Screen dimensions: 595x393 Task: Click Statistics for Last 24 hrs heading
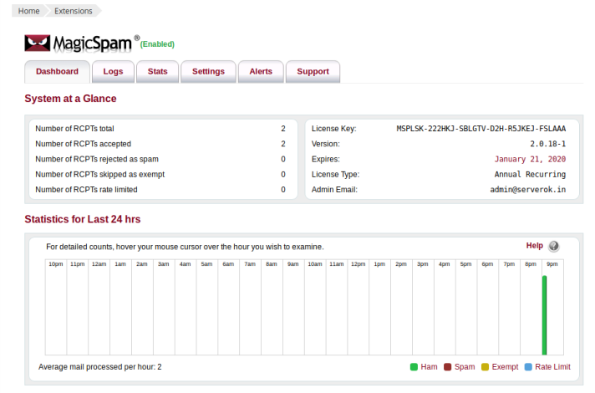click(83, 219)
